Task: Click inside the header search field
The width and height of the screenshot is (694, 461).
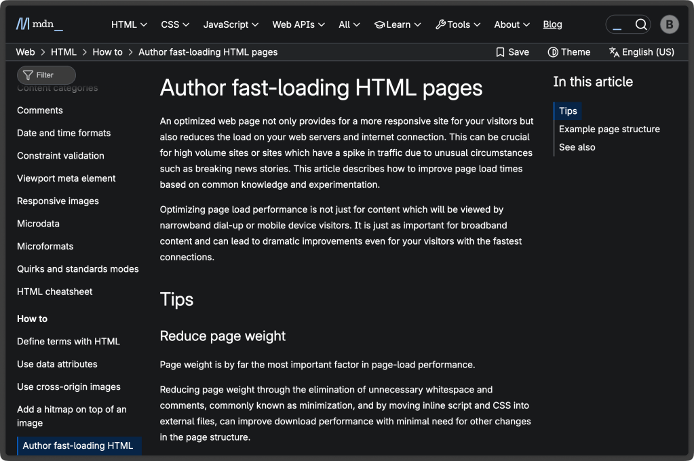Action: coord(619,25)
